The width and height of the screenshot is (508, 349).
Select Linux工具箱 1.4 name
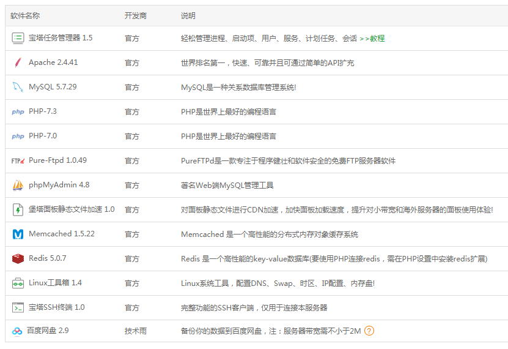coord(55,283)
